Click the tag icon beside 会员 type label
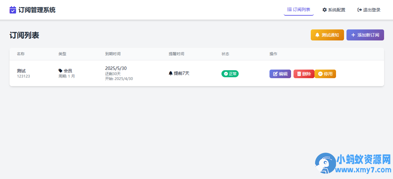This screenshot has height=179, width=393. pos(60,70)
